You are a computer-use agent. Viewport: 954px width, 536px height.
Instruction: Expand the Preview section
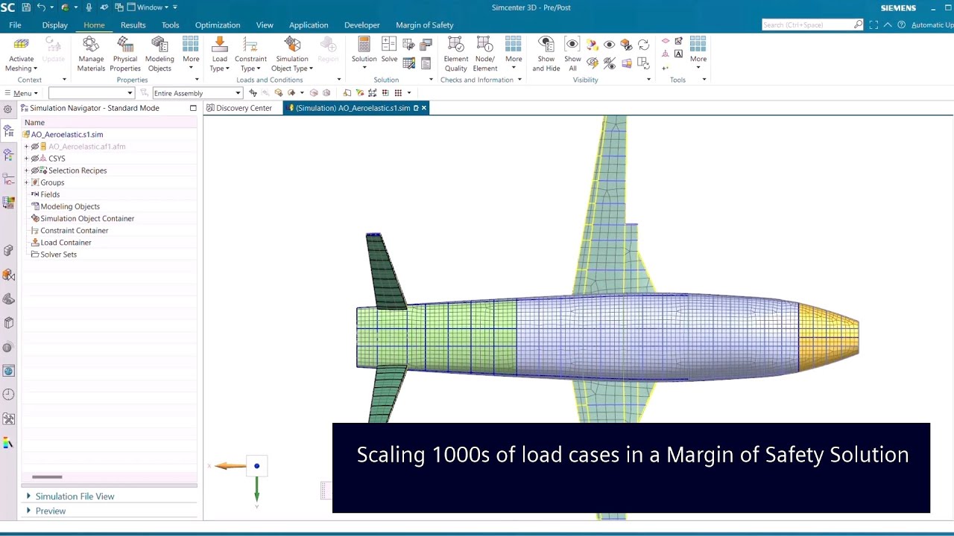click(x=29, y=511)
